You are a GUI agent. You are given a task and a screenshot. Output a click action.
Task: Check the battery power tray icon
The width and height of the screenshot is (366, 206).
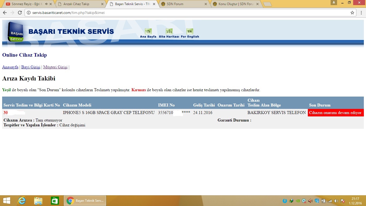pyautogui.click(x=323, y=201)
